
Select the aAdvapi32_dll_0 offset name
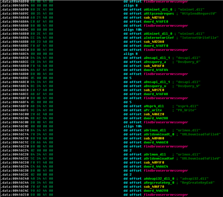(x=159, y=178)
